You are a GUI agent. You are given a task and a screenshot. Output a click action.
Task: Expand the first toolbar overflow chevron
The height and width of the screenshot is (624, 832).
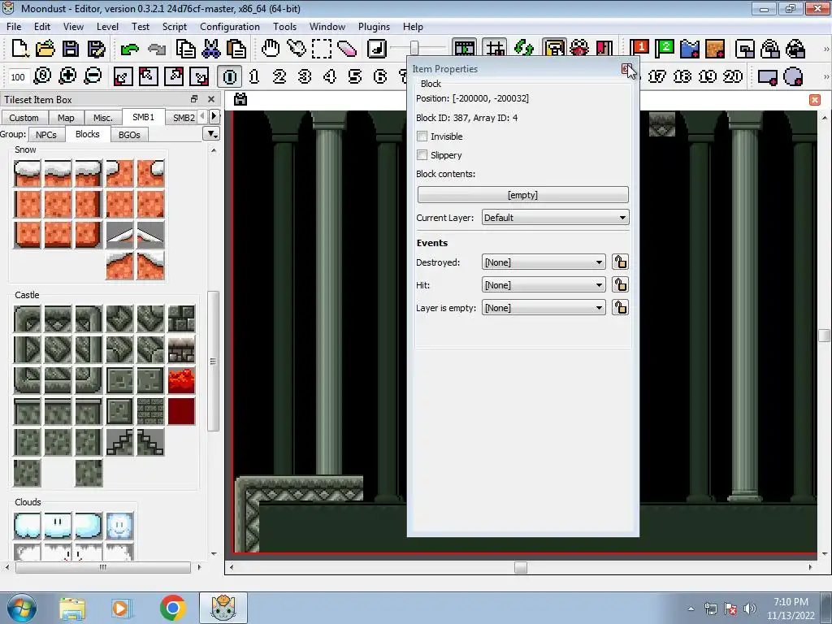pyautogui.click(x=825, y=49)
